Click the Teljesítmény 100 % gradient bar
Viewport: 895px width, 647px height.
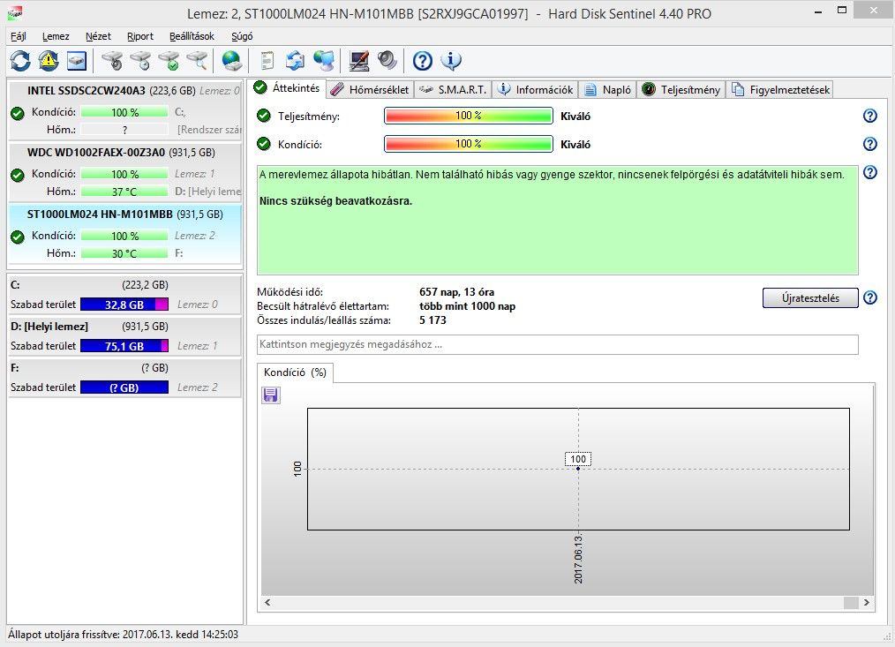coord(469,116)
